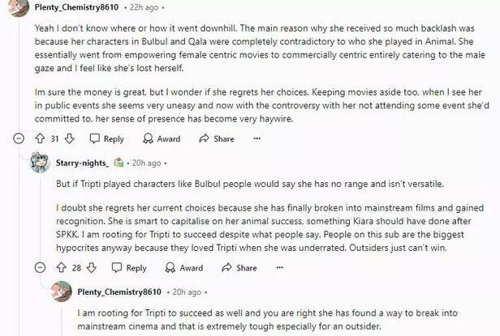Downvote Starry-nights_ comment with 28 points
The height and width of the screenshot is (336, 500).
91,268
